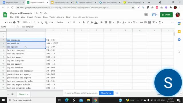Click the green Share button
The height and width of the screenshot is (103, 183).
166,15
